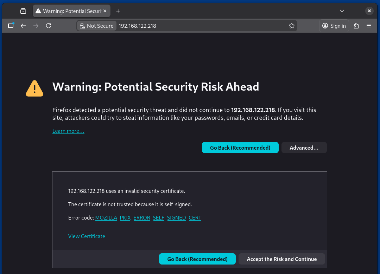This screenshot has height=274, width=380.
Task: Reload the current page
Action: 49,25
